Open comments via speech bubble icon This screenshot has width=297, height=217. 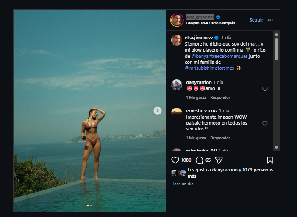coord(199,160)
